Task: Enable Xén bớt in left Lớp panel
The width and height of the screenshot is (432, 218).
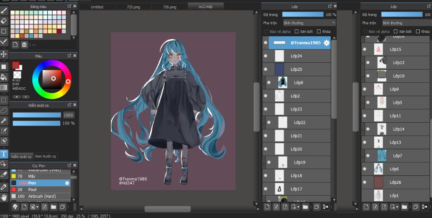Action: click(297, 31)
